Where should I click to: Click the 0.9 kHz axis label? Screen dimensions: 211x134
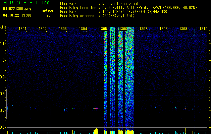[3, 77]
